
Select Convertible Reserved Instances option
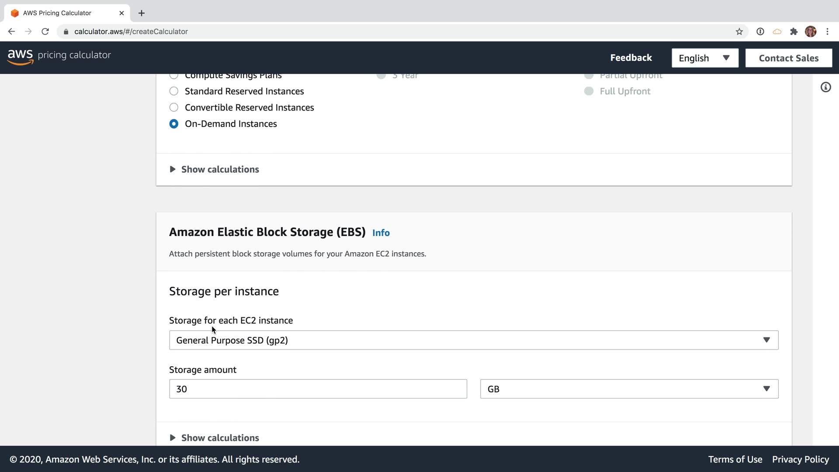click(174, 108)
